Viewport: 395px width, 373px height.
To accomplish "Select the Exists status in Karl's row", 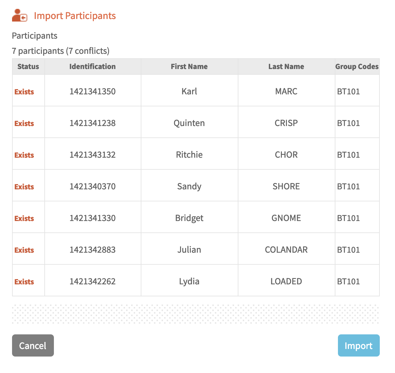I will (24, 92).
